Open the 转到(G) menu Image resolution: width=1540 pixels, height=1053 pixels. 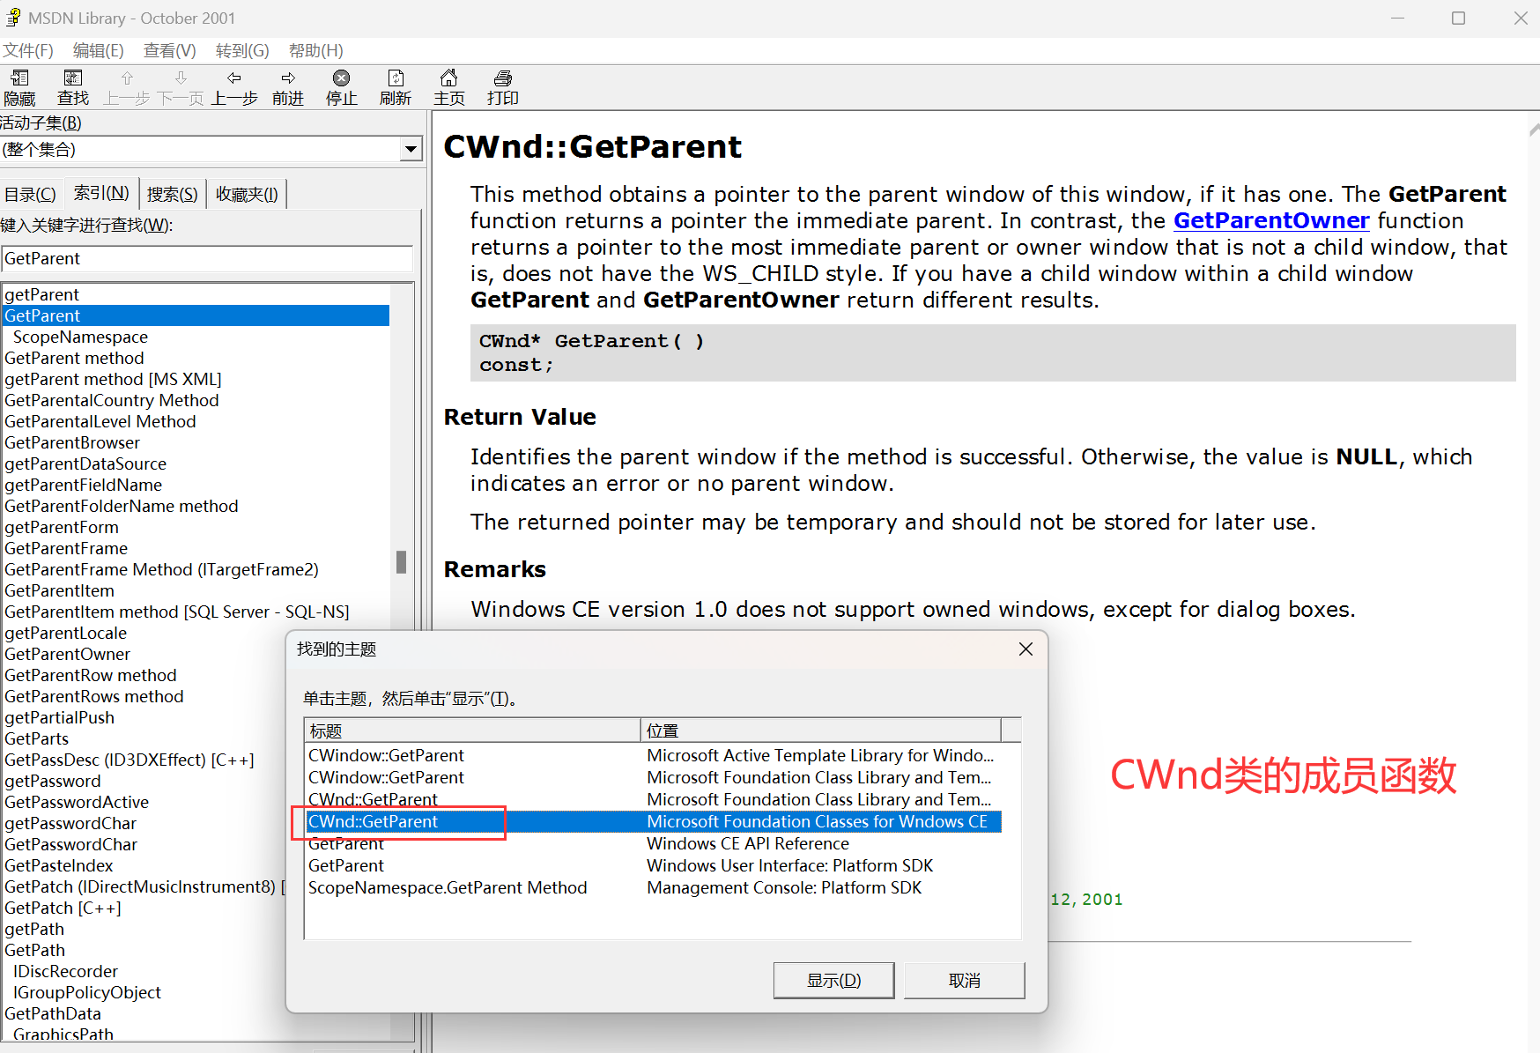coord(242,51)
